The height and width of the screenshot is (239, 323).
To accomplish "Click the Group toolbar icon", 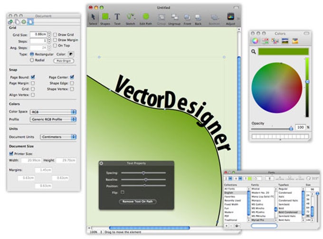I will pyautogui.click(x=161, y=19).
